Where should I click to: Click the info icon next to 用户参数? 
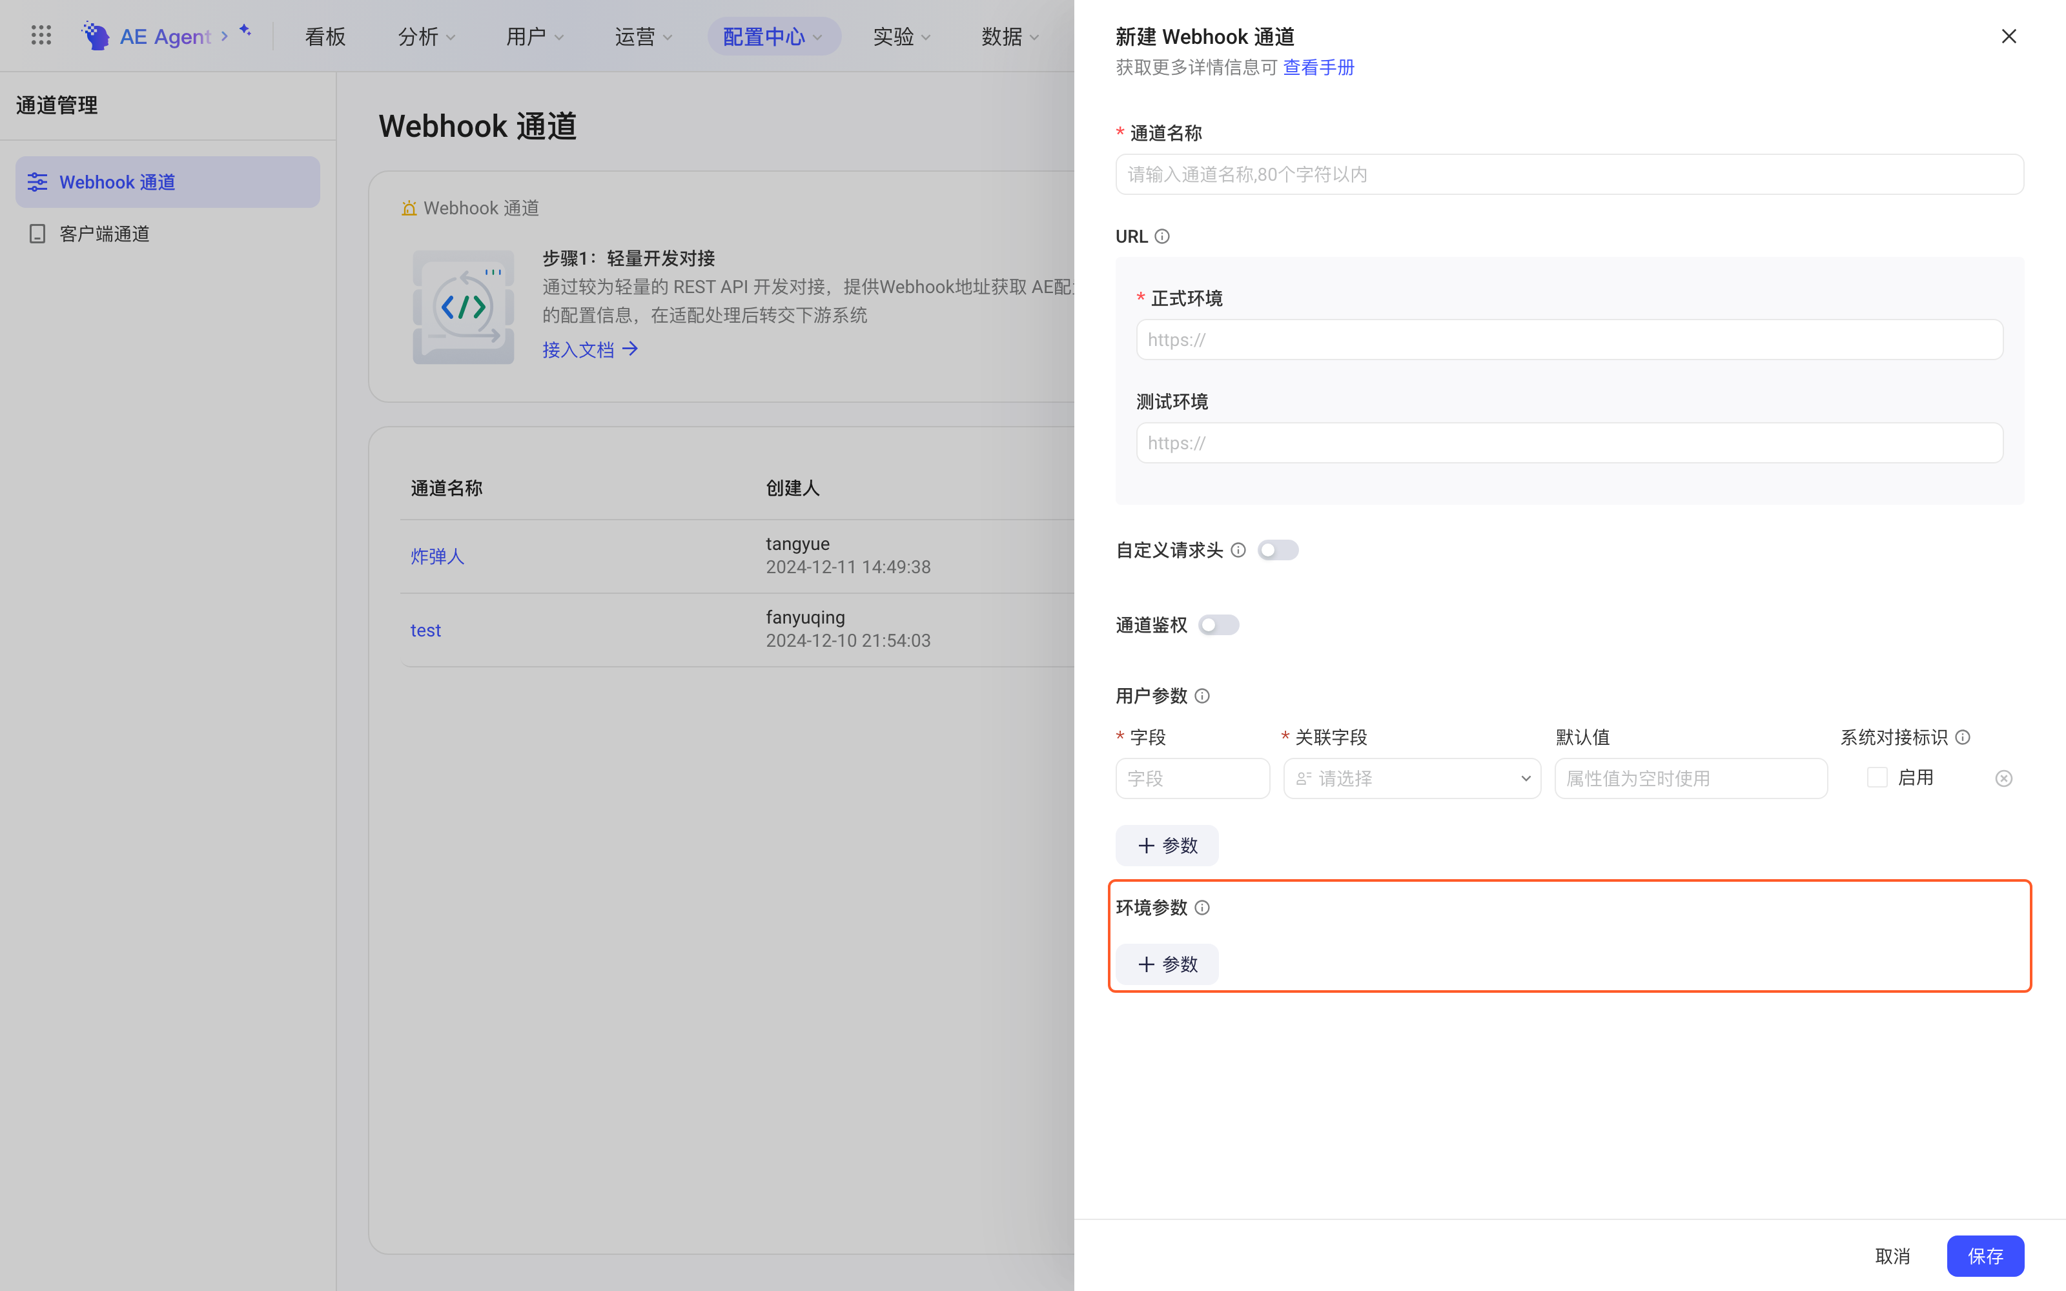(1202, 696)
